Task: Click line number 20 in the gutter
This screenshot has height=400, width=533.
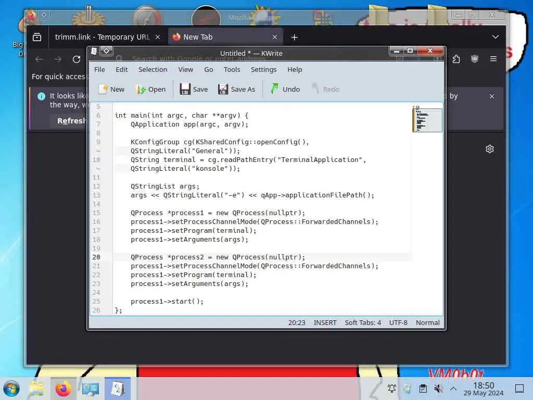Action: 96,257
